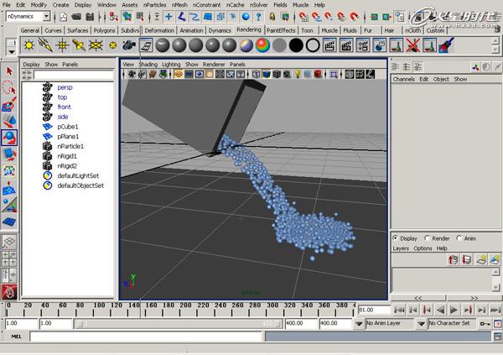Go to end of playback range
The width and height of the screenshot is (503, 355).
[x=495, y=310]
